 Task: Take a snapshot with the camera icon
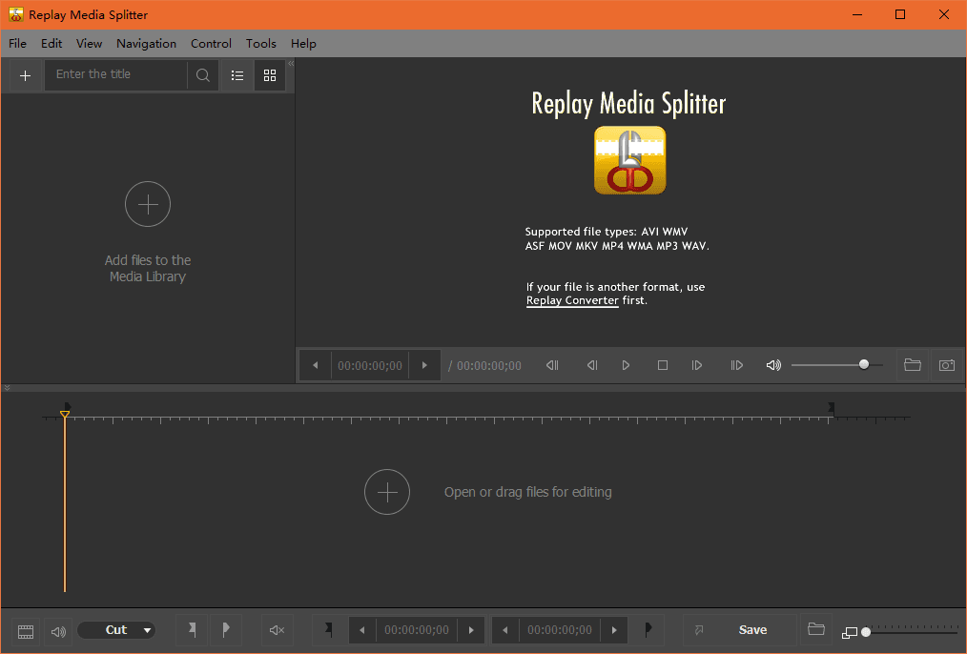pos(946,365)
